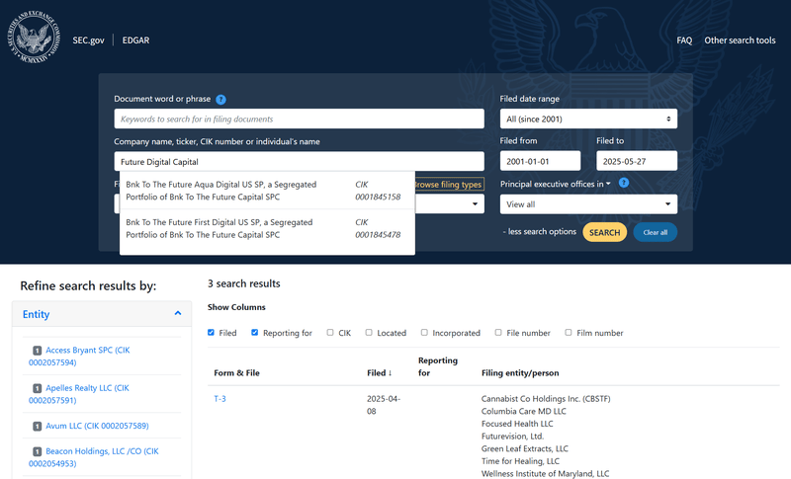
Task: Click Columbia Care MD LLC text
Action: point(524,411)
